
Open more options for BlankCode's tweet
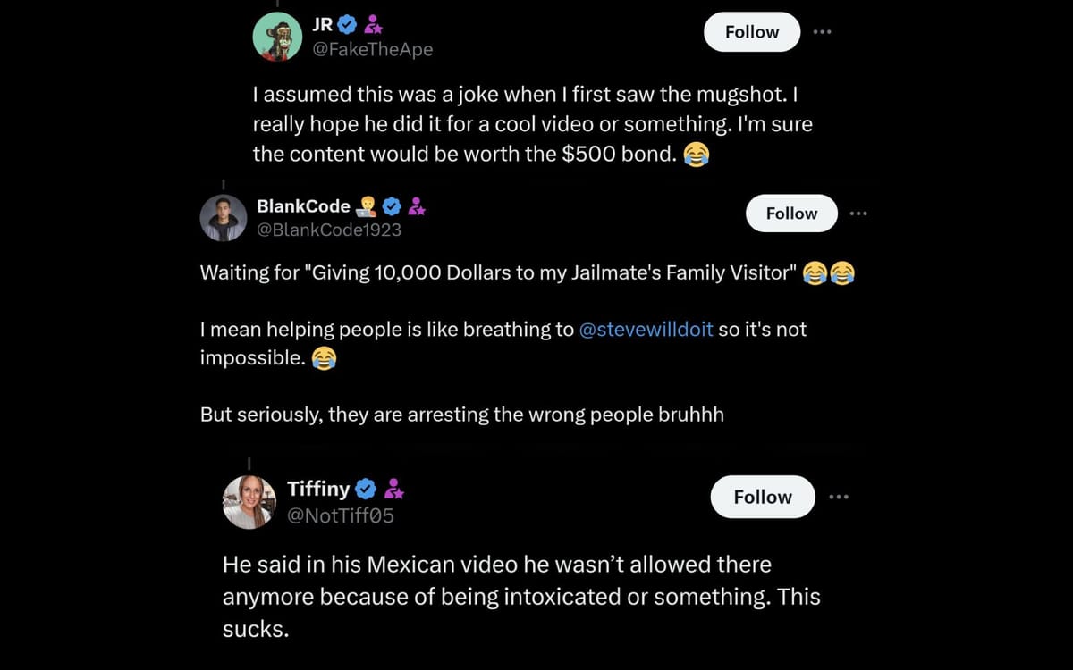pos(858,213)
